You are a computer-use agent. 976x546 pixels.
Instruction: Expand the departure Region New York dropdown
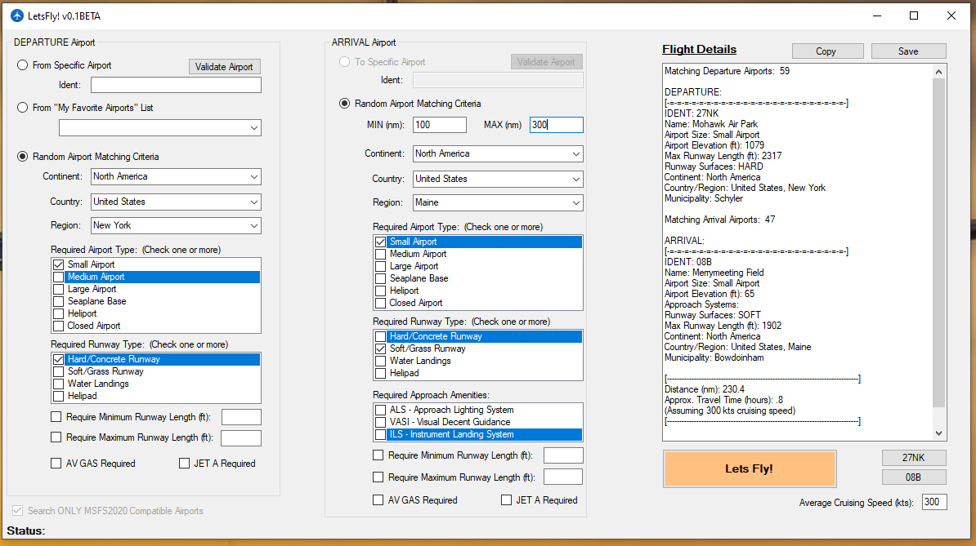tap(176, 225)
